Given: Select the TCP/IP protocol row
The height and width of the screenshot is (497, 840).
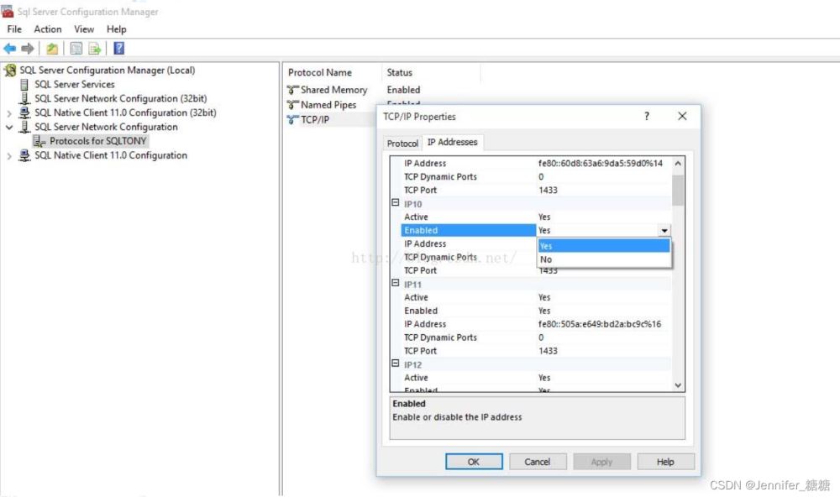Looking at the screenshot, I should coord(315,120).
